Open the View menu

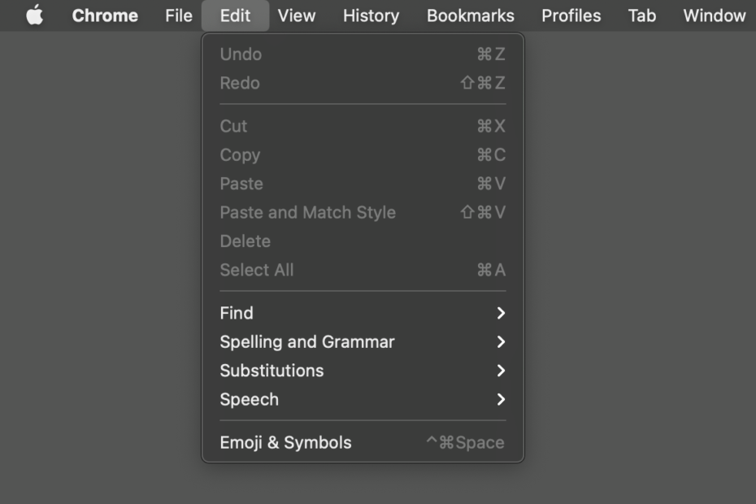296,15
